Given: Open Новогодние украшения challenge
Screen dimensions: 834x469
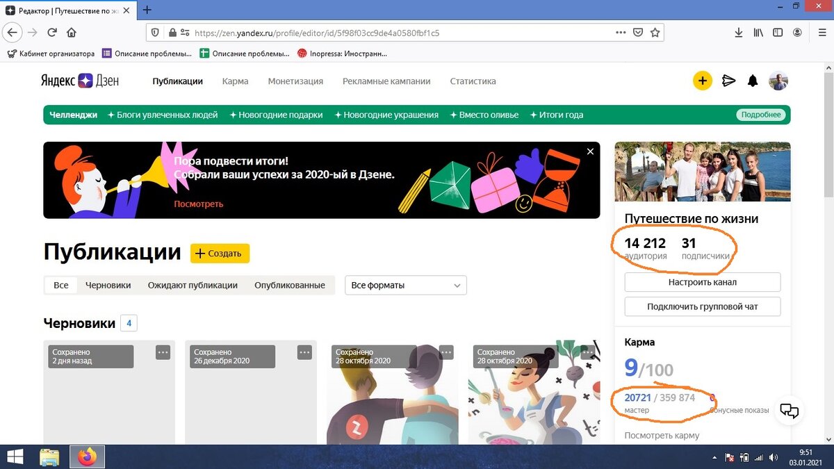Looking at the screenshot, I should (386, 115).
